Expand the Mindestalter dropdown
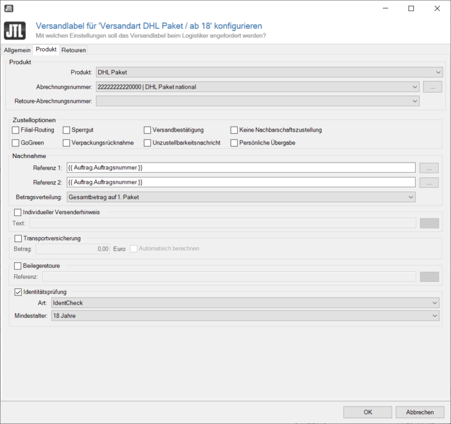Screen dimensions: 451x424 pos(245,316)
